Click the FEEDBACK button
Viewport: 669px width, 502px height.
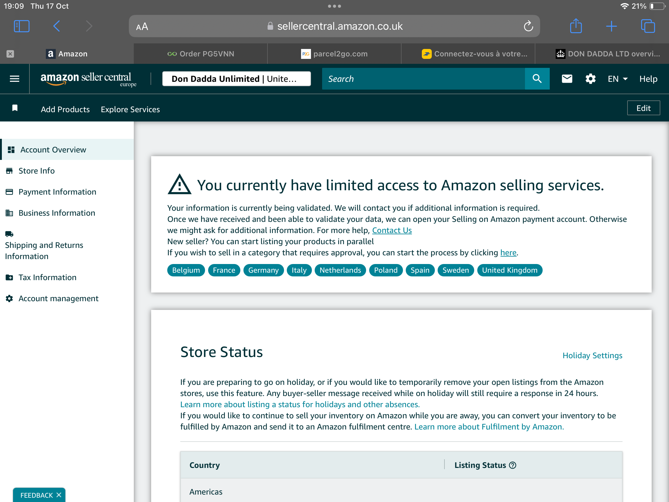tap(37, 495)
